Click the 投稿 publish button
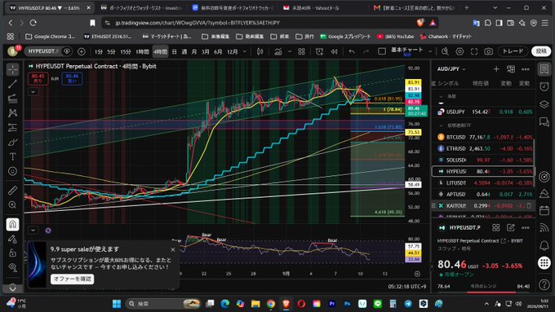This screenshot has height=312, width=555. point(541,51)
